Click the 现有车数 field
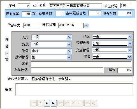The image size is (137, 109). [125, 13]
